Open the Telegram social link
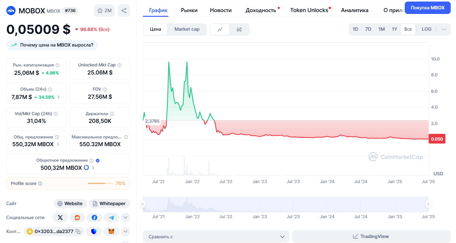The image size is (456, 243). point(112,218)
